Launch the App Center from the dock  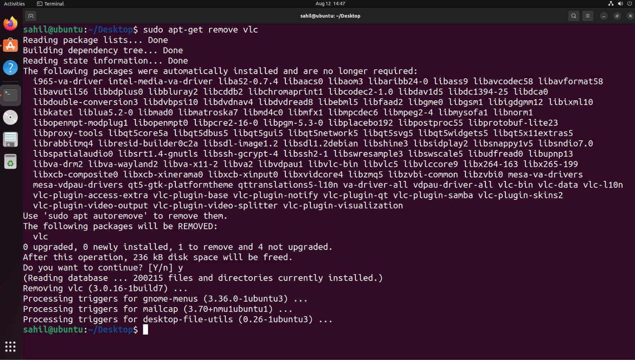pos(10,45)
